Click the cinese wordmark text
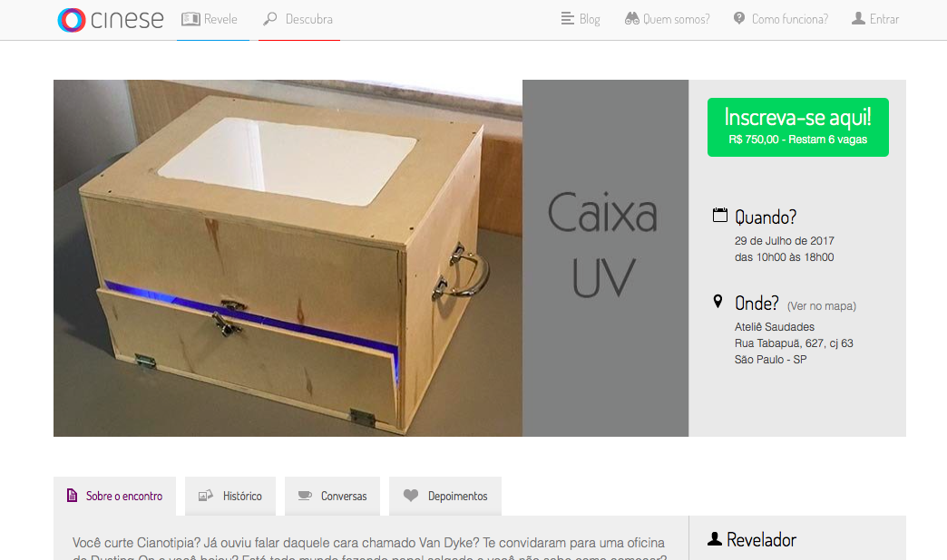Screen dimensions: 947x560 click(x=127, y=20)
